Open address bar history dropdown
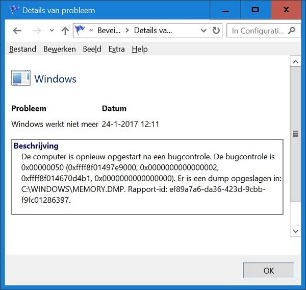The height and width of the screenshot is (290, 306). pyautogui.click(x=203, y=31)
